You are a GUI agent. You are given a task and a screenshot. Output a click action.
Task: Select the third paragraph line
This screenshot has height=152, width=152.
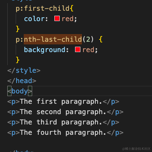tap(63, 122)
